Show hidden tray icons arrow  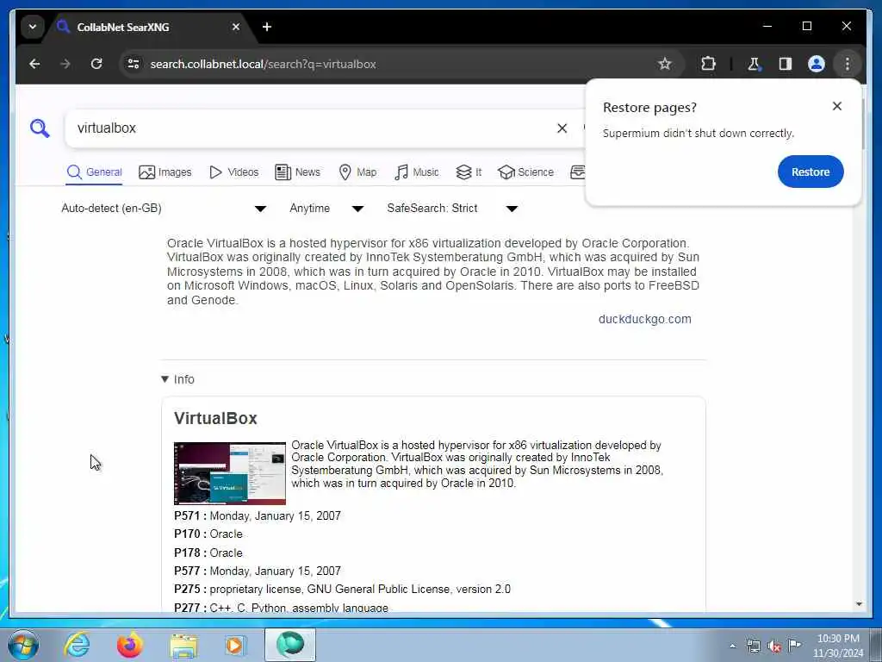coord(732,646)
